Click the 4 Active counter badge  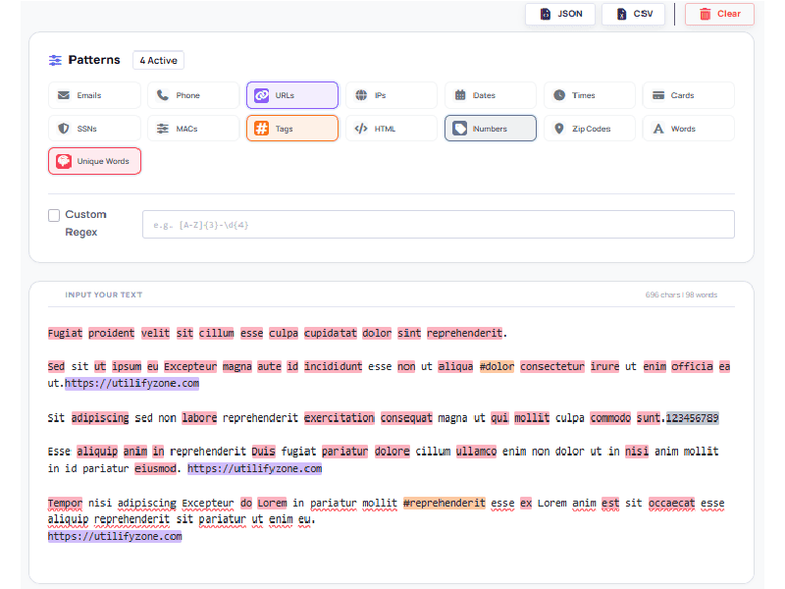coord(157,60)
